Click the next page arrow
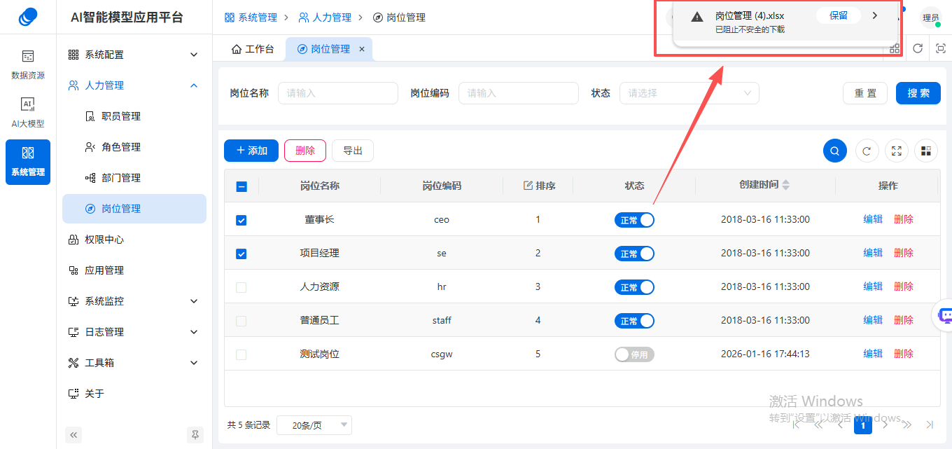The width and height of the screenshot is (952, 449). point(885,424)
